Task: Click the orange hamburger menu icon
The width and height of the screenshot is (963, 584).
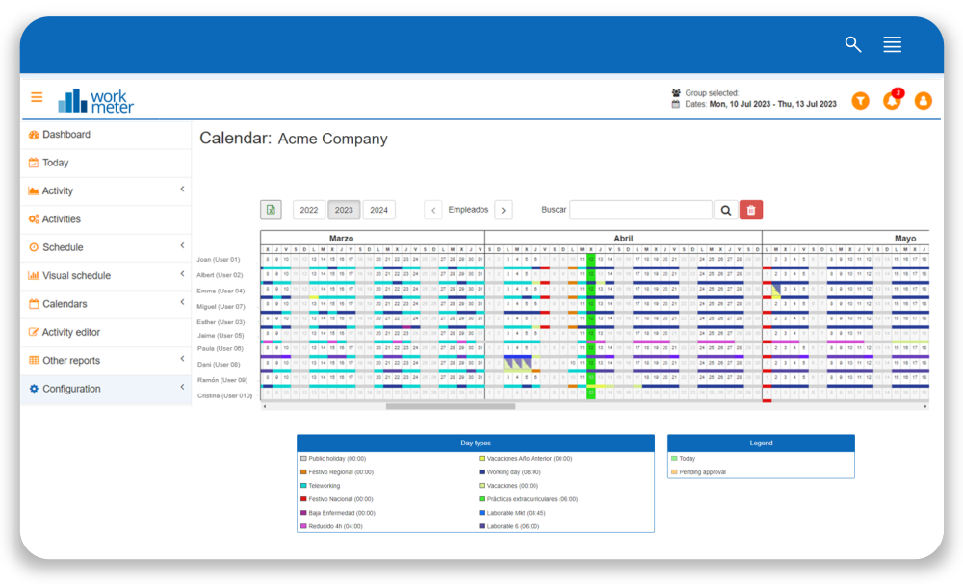Action: (37, 97)
